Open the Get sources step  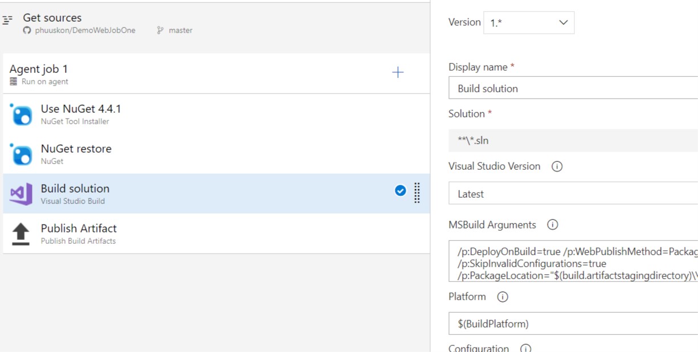click(215, 23)
